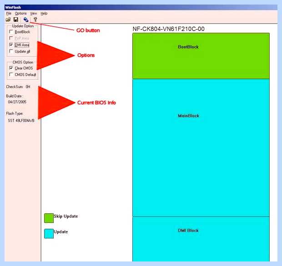Click the Update Option group label

click(23, 26)
